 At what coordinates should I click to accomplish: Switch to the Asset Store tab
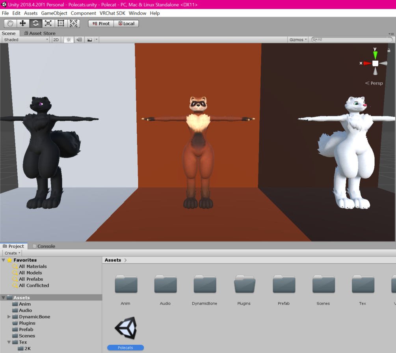40,34
